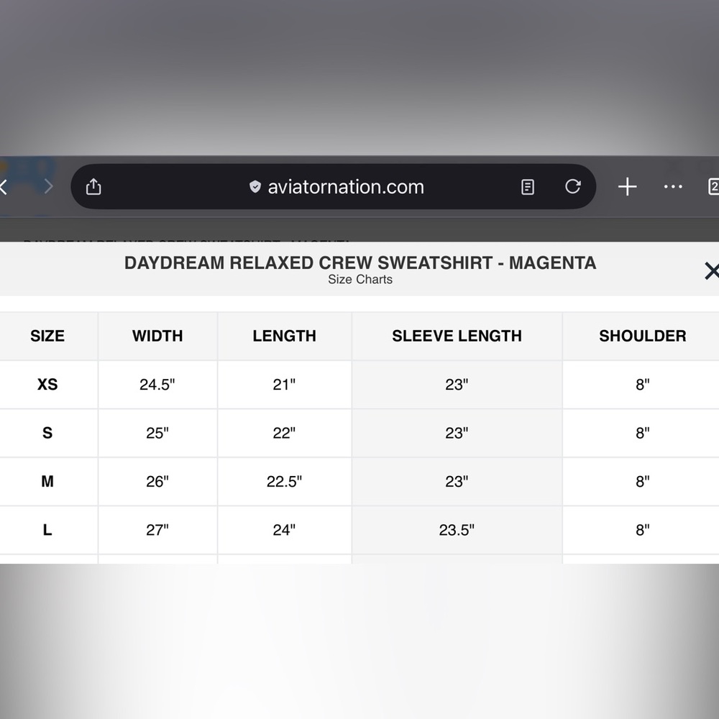The width and height of the screenshot is (719, 719).
Task: Click the Size Charts subtitle
Action: point(360,279)
